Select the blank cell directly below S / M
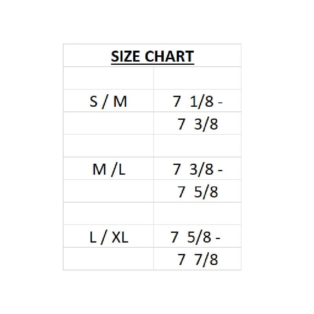Viewport: 314px width, 314px height. tap(108, 123)
